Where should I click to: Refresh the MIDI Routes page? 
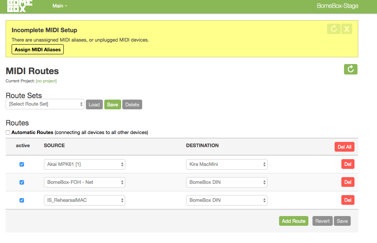[x=350, y=69]
